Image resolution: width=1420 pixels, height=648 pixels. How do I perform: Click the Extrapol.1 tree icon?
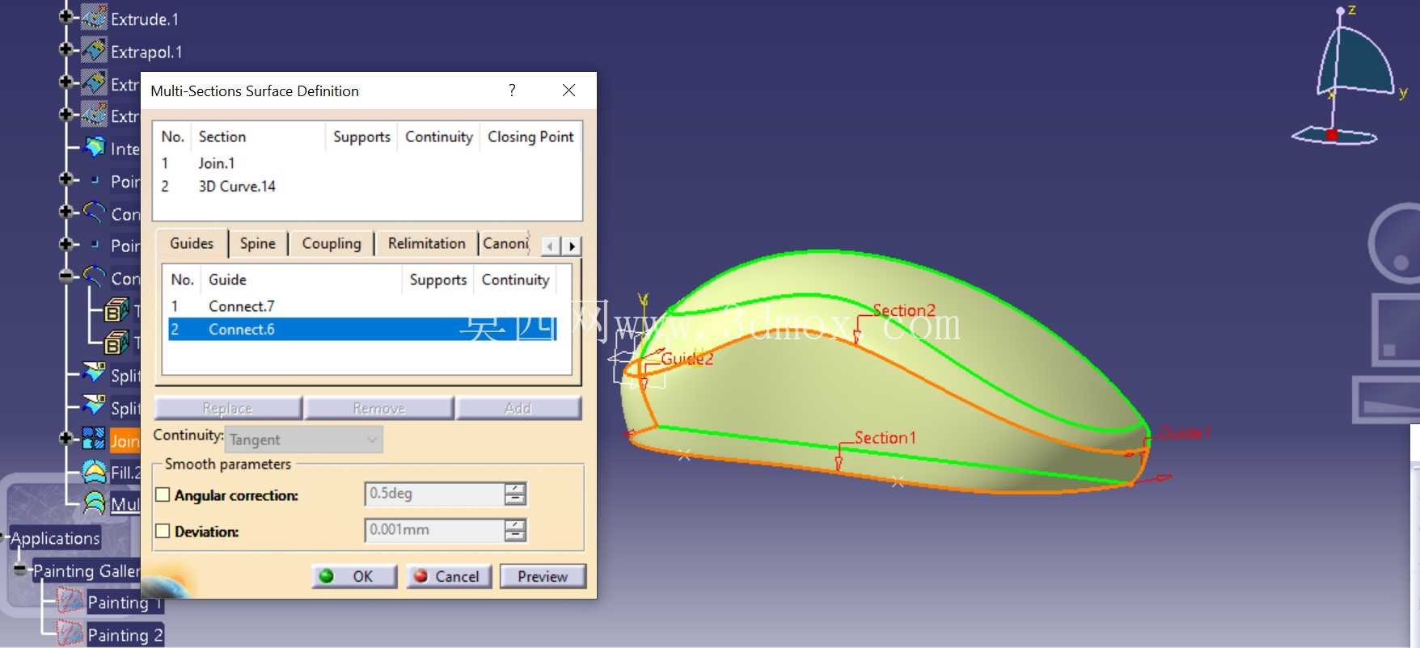pyautogui.click(x=94, y=50)
